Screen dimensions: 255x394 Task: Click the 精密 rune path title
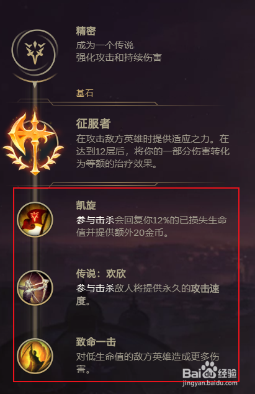point(86,31)
